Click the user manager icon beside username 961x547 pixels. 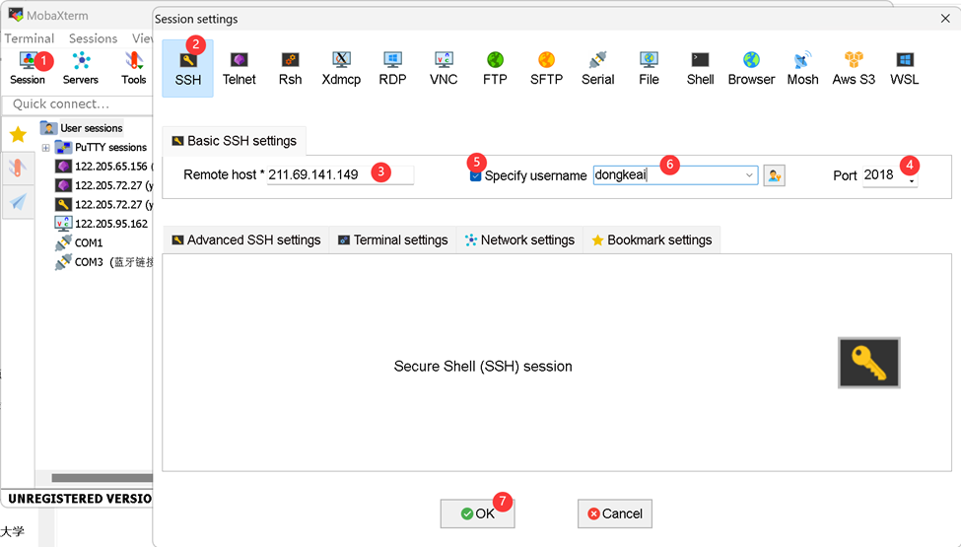coord(774,175)
